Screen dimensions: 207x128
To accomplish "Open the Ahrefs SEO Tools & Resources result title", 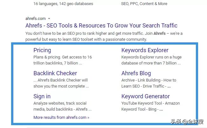I will [101, 26].
